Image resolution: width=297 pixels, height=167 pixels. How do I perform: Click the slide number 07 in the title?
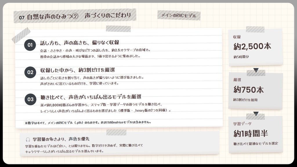click(21, 18)
